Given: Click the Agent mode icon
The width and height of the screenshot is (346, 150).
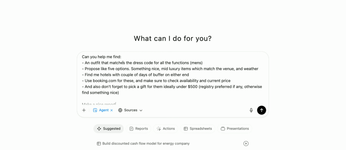Looking at the screenshot, I should tap(95, 110).
